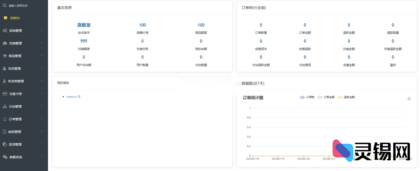This screenshot has height=171, width=420.
Task: Open the rxxw.cn domain link
Action: coord(71,97)
